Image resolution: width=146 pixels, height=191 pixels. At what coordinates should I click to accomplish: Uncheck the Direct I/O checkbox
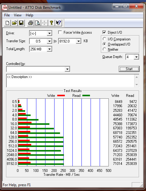click(104, 32)
